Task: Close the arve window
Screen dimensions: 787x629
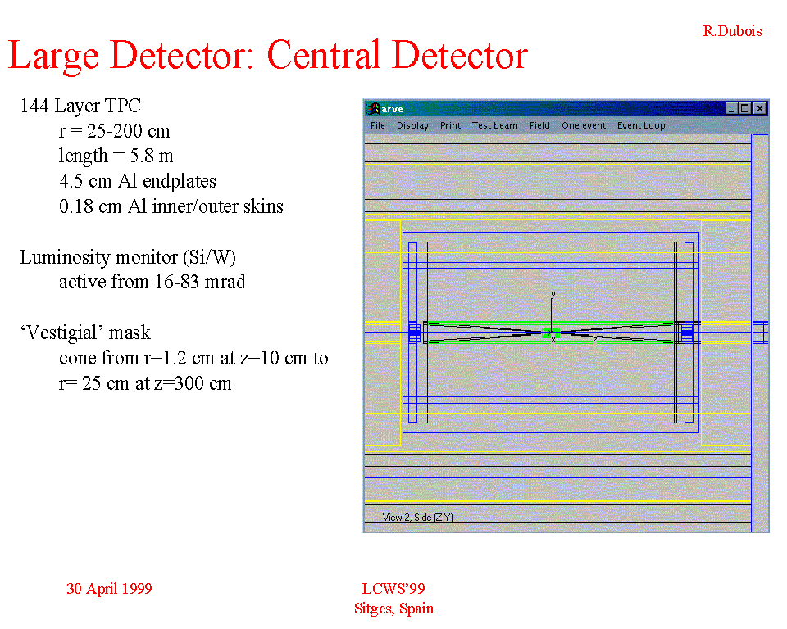Action: click(760, 109)
